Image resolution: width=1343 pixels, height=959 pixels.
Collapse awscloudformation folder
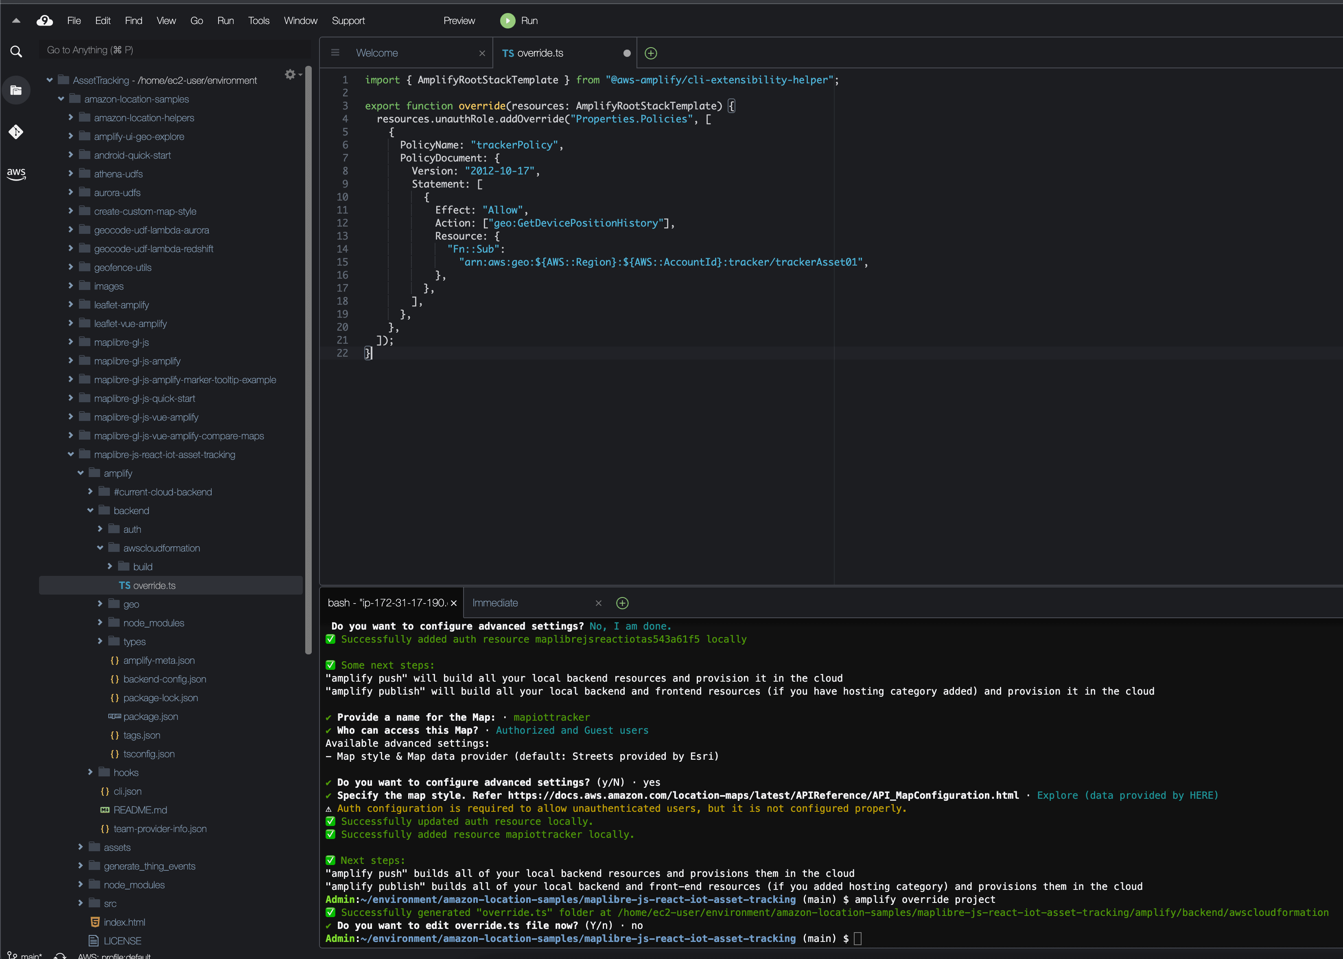pyautogui.click(x=100, y=548)
